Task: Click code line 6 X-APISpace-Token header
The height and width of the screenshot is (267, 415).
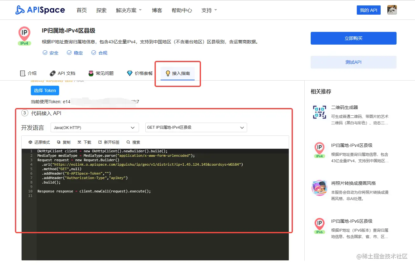Action: [76, 173]
